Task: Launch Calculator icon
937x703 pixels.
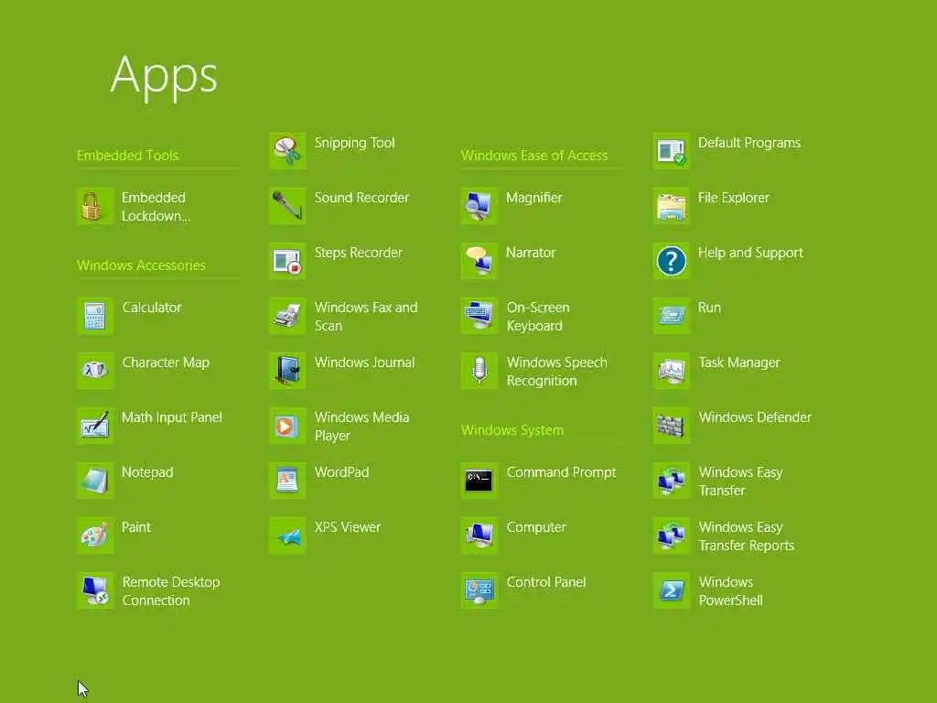Action: (x=95, y=316)
